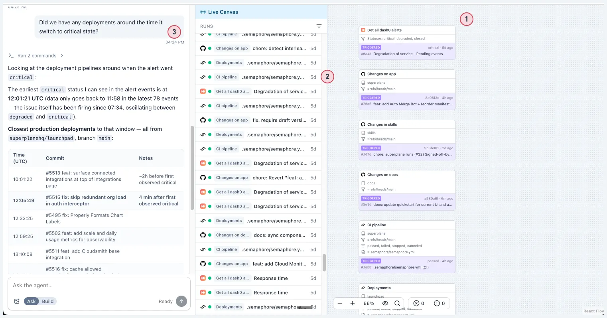The height and width of the screenshot is (318, 607).
Task: Click TRIGGERED badge on 'CI pipeline' node
Action: click(371, 261)
